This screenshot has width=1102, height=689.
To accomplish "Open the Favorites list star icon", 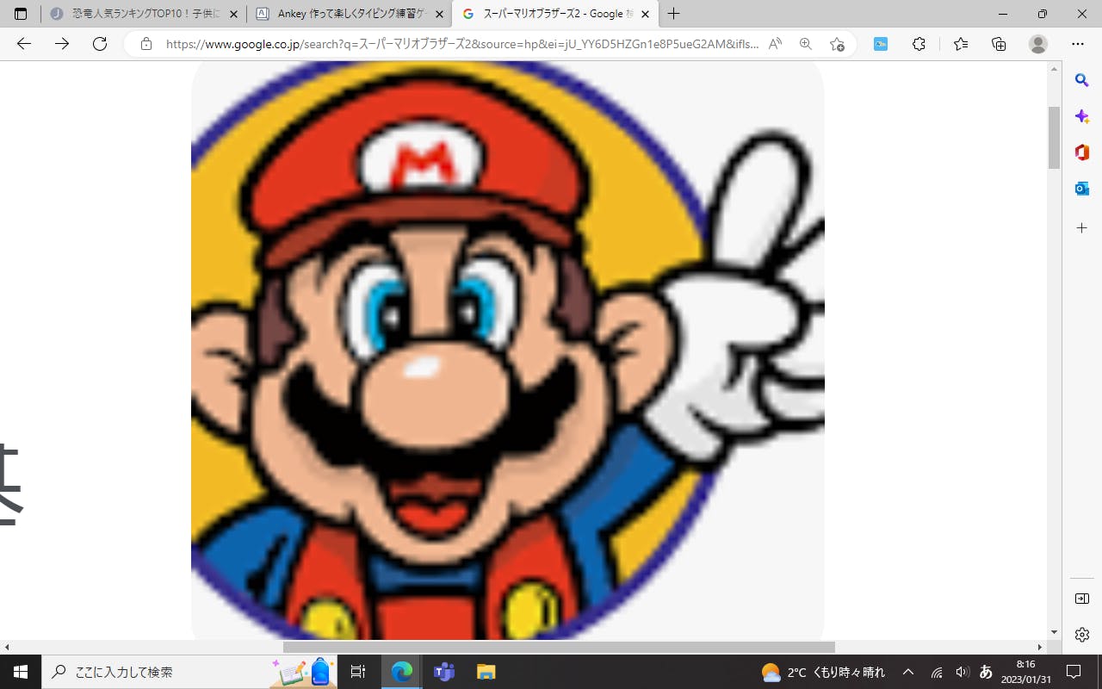I will pyautogui.click(x=961, y=44).
